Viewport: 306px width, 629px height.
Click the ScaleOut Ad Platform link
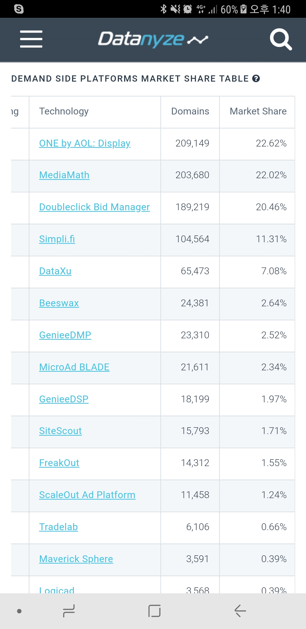pyautogui.click(x=87, y=495)
